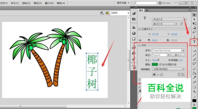Select the Free Transform tool

194,24
